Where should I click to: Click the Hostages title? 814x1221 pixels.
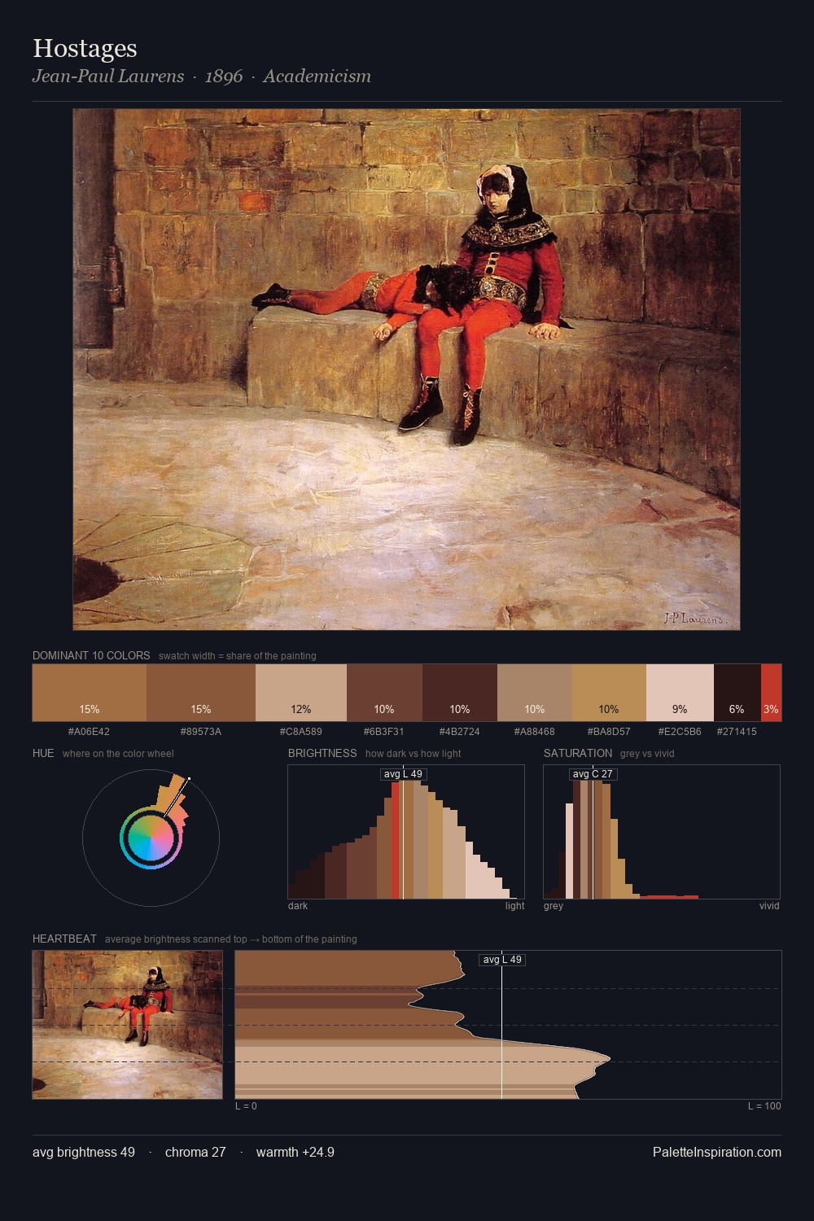[85, 49]
